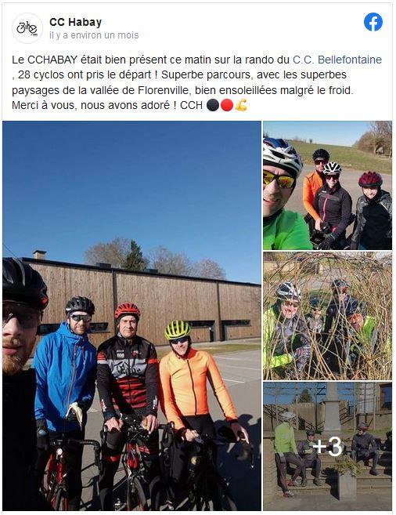This screenshot has width=396, height=515.
Task: Click the Facebook logo icon
Action: tap(373, 22)
